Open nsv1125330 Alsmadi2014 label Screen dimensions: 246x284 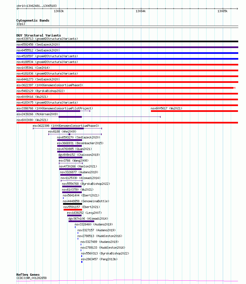80,178
